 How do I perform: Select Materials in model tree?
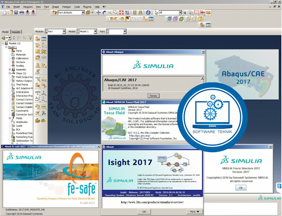(21, 55)
